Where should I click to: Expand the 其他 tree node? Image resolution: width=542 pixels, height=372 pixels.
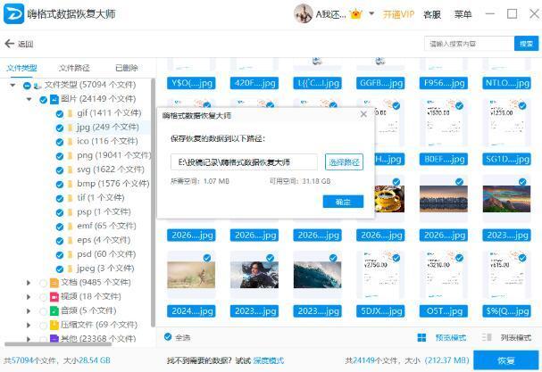[29, 339]
